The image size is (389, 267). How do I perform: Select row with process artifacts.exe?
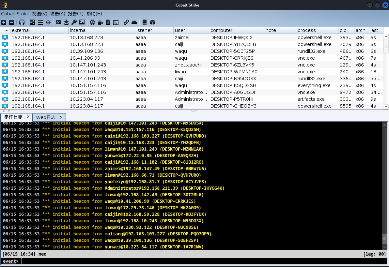tap(192, 99)
